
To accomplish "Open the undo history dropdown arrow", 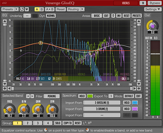I will click(27, 9).
